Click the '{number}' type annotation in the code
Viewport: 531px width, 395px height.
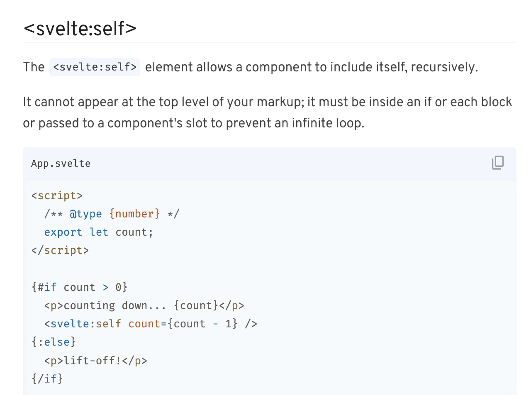(x=134, y=214)
